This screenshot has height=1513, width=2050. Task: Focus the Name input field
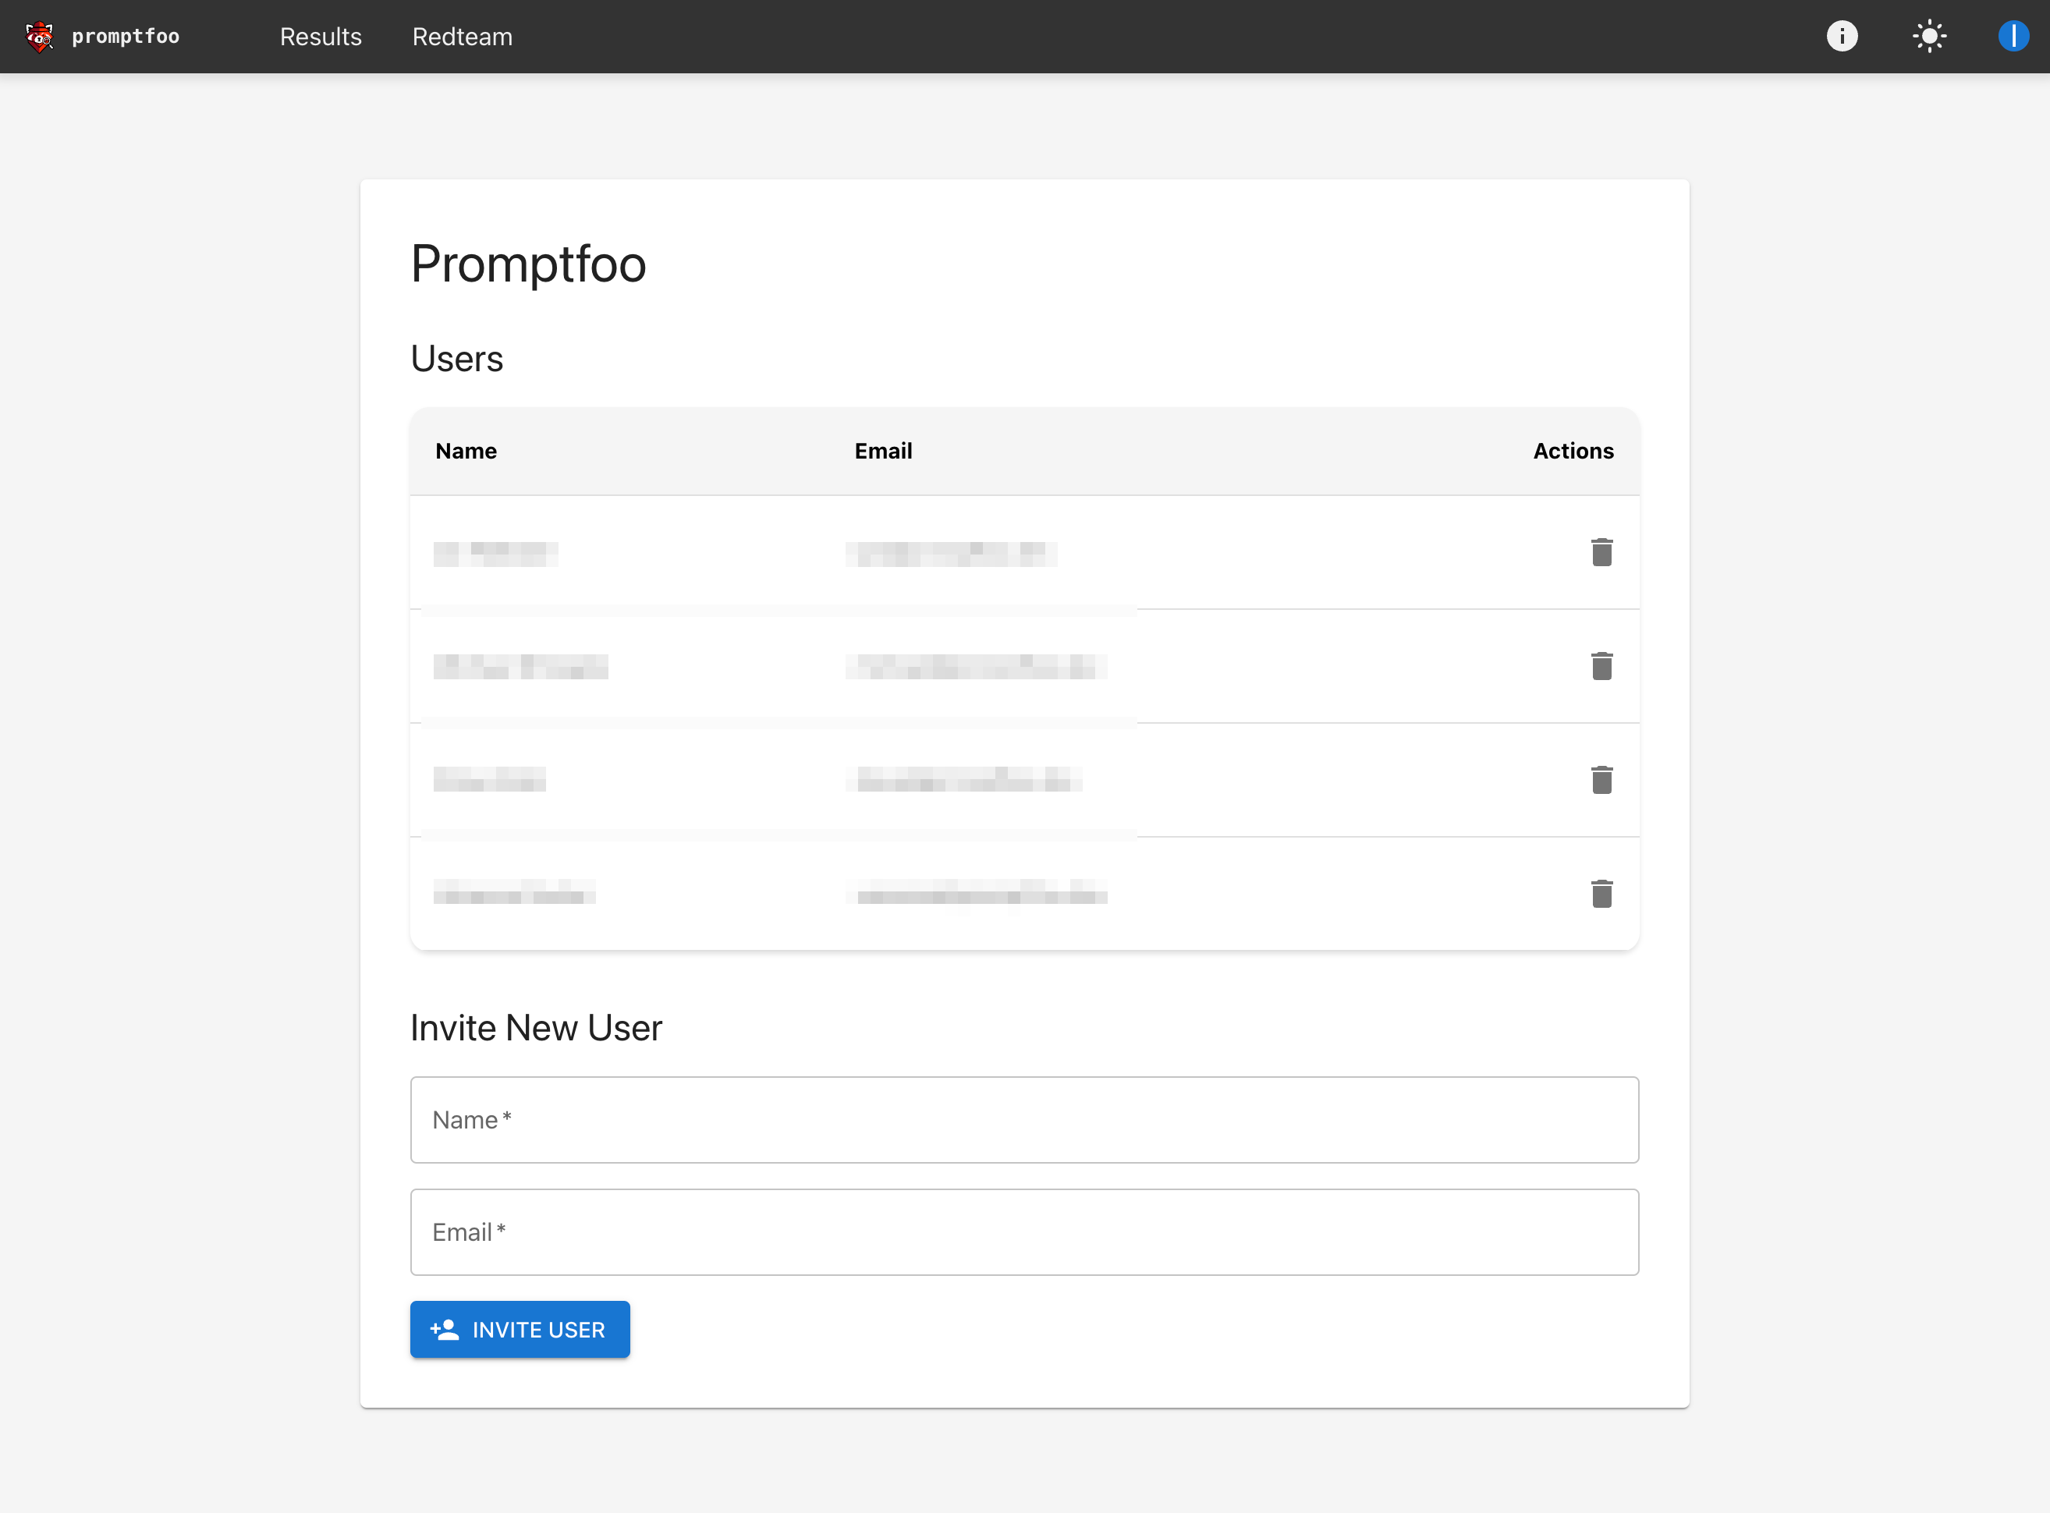click(x=1024, y=1119)
